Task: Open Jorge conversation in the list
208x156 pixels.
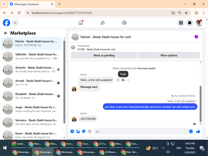Action: coord(32,109)
